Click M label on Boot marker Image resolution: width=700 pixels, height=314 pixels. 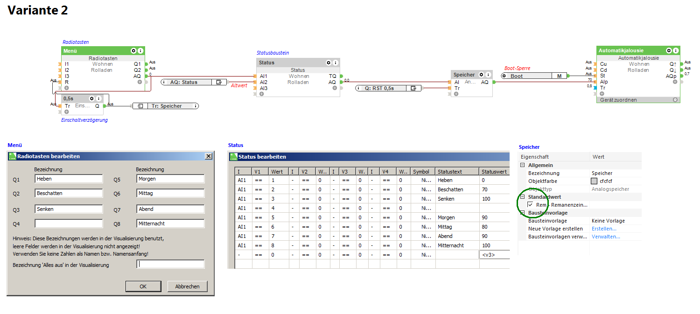point(559,76)
